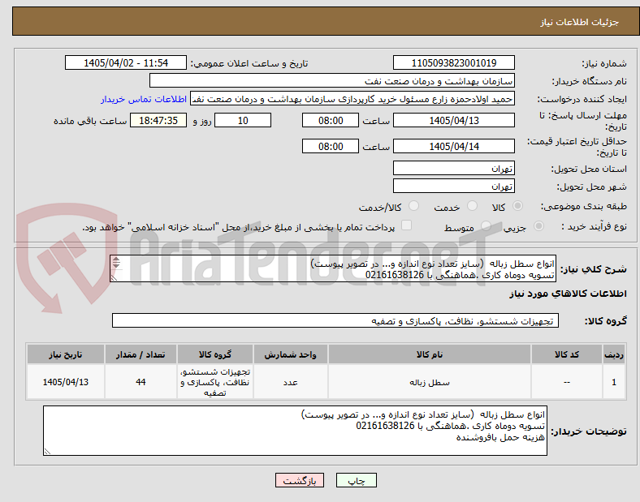Toggle the اسناد خزانه اسلامی payment checkbox
Image resolution: width=640 pixels, height=502 pixels.
click(406, 225)
